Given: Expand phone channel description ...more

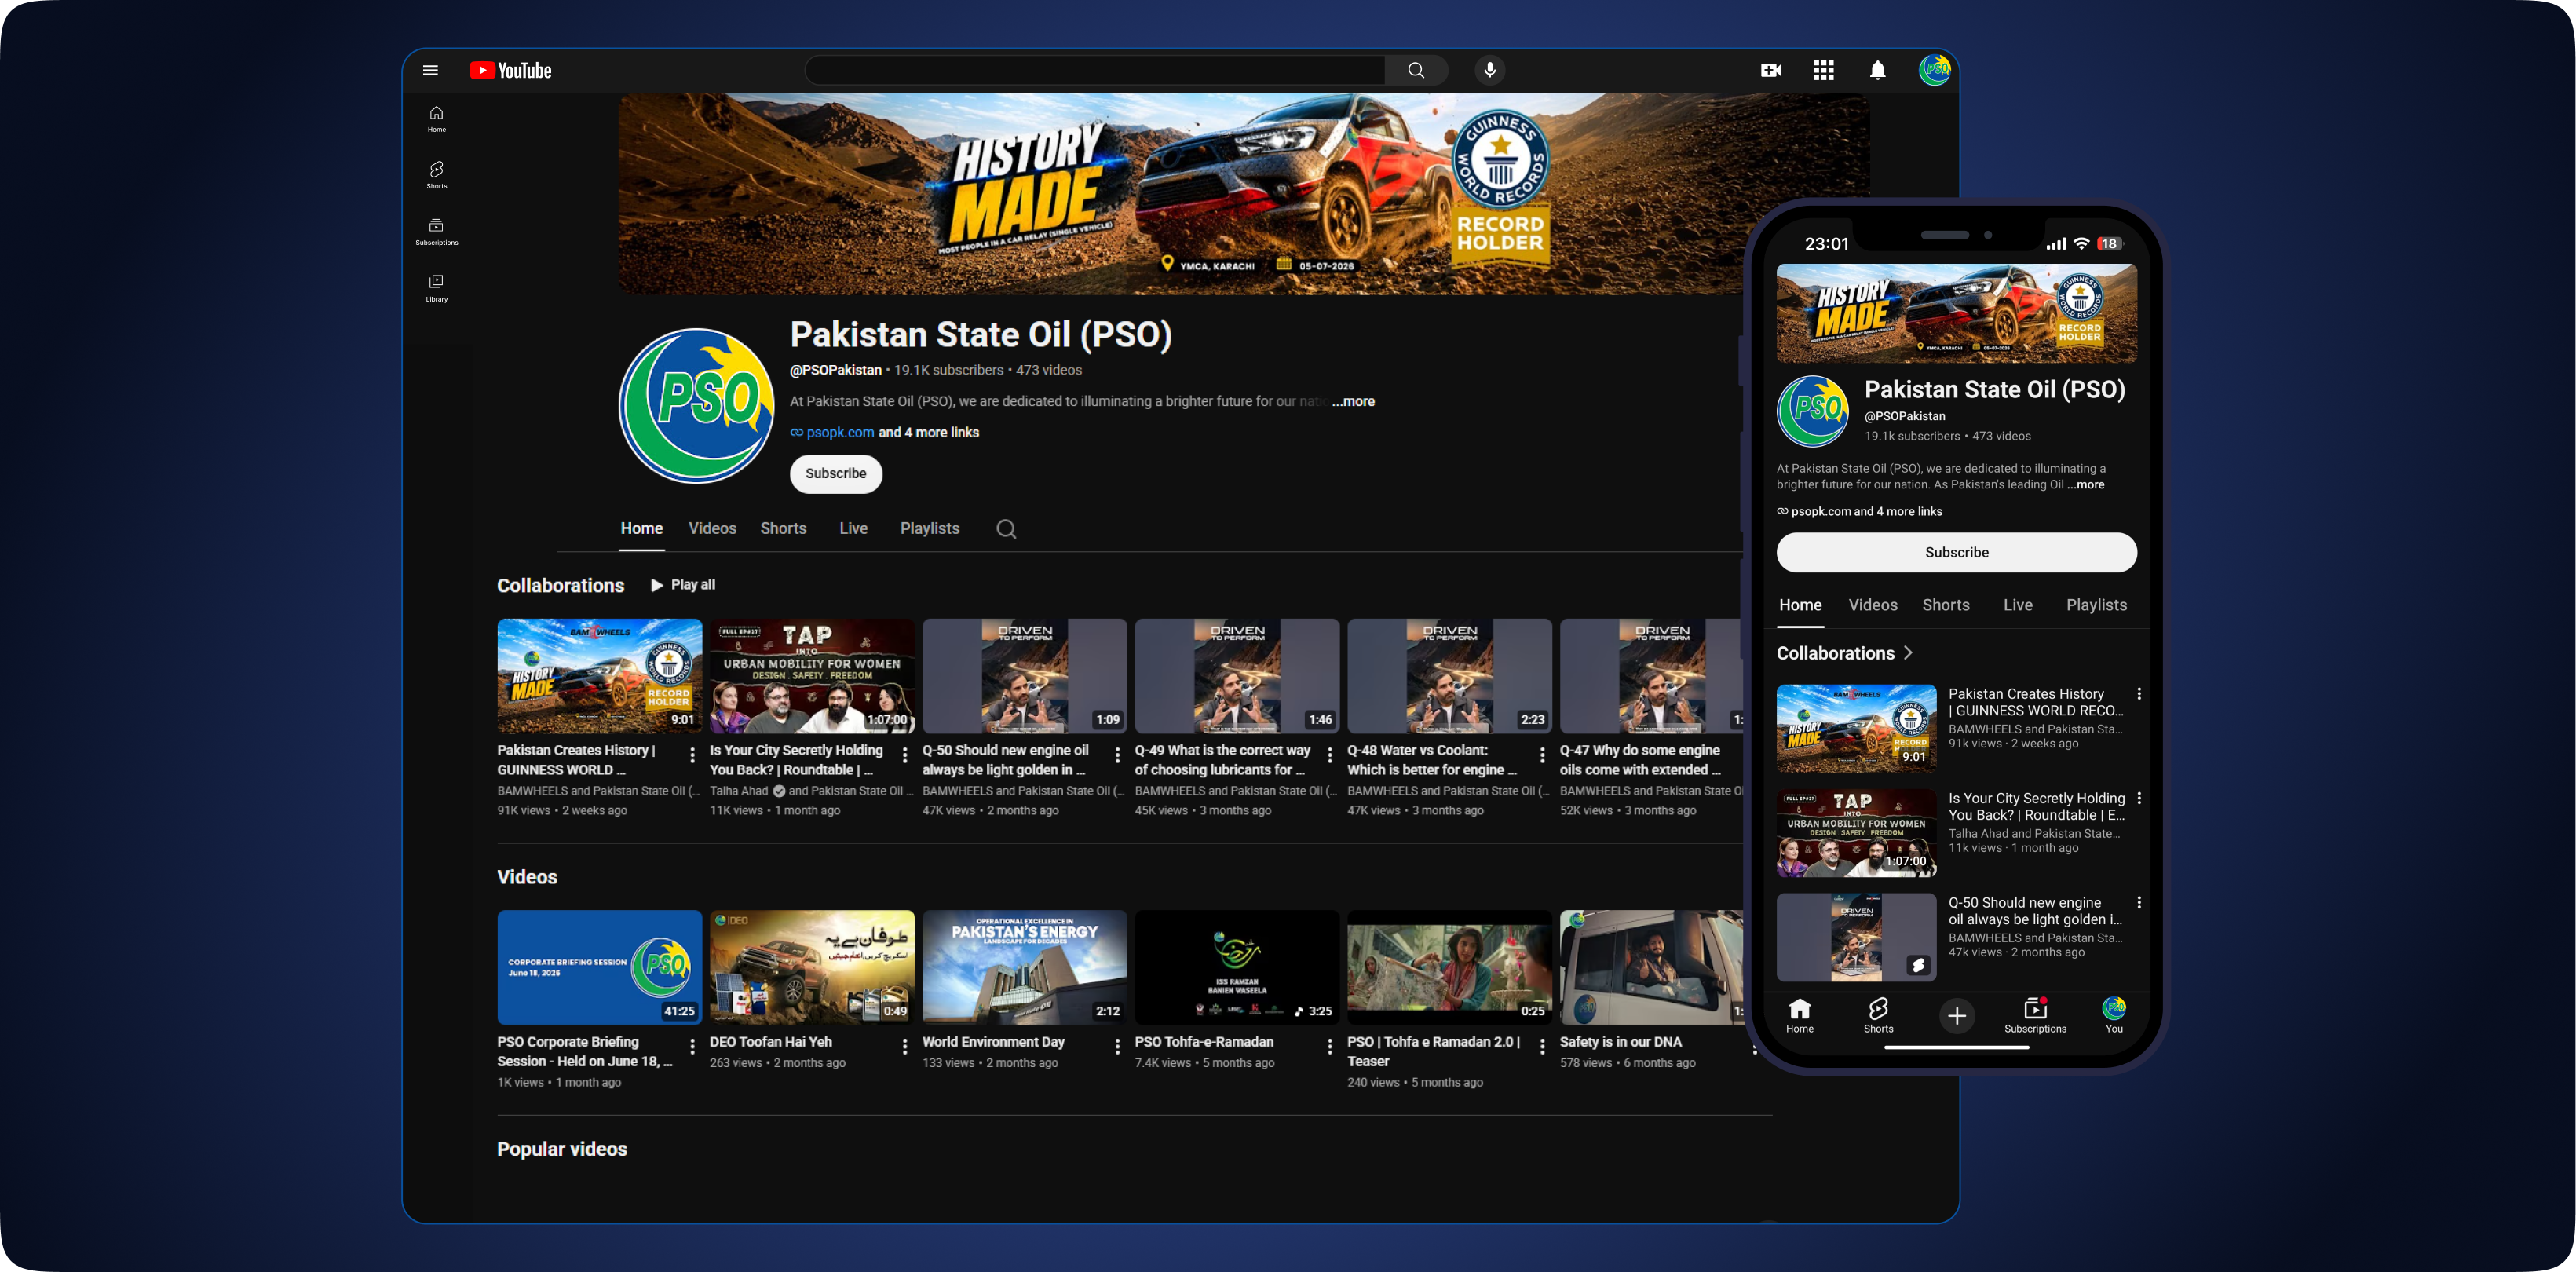Looking at the screenshot, I should point(2086,484).
